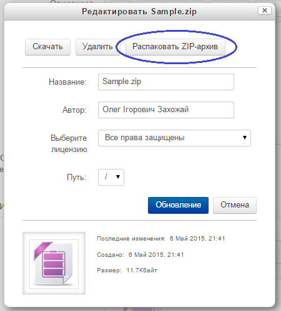
Task: Cancel editing with the Отмена button
Action: [x=235, y=205]
